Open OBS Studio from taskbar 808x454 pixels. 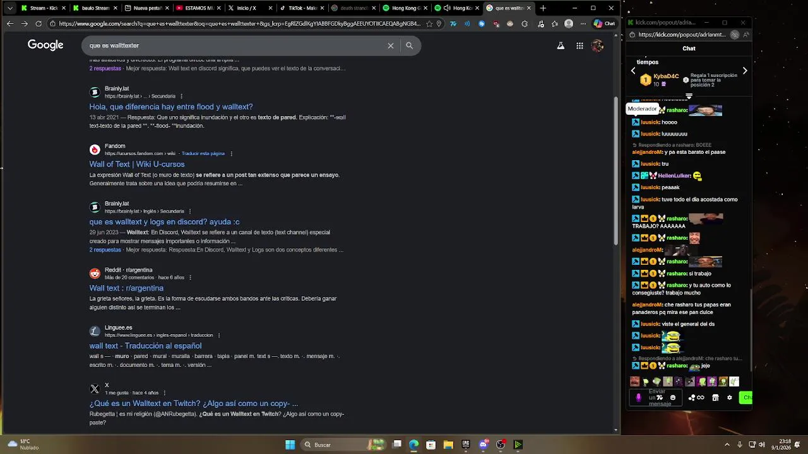[501, 445]
